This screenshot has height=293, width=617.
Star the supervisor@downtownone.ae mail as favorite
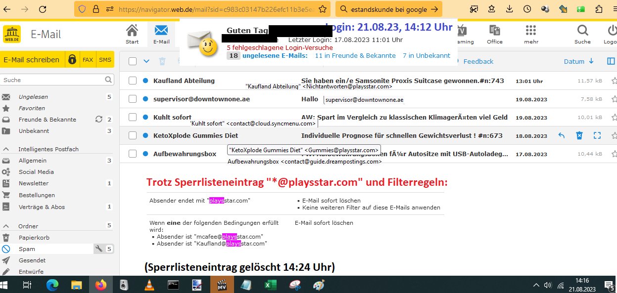click(614, 99)
